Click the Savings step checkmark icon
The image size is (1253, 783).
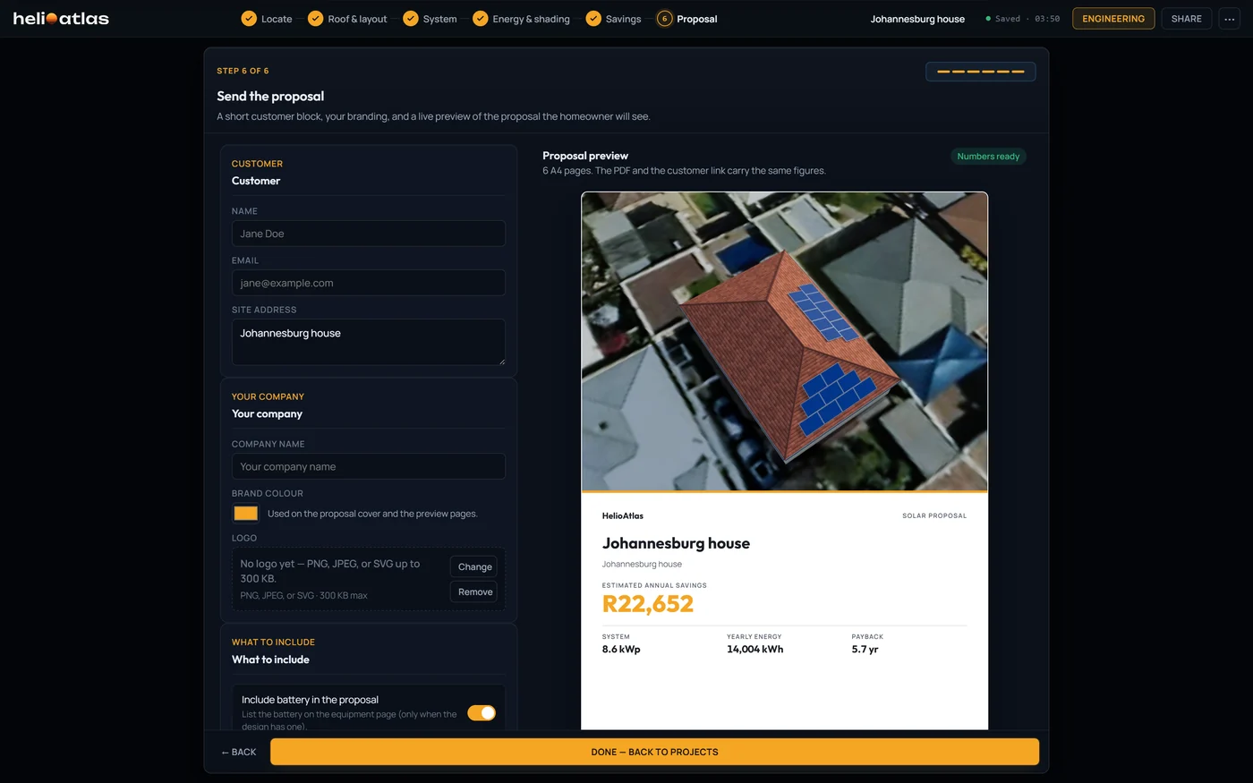click(593, 18)
